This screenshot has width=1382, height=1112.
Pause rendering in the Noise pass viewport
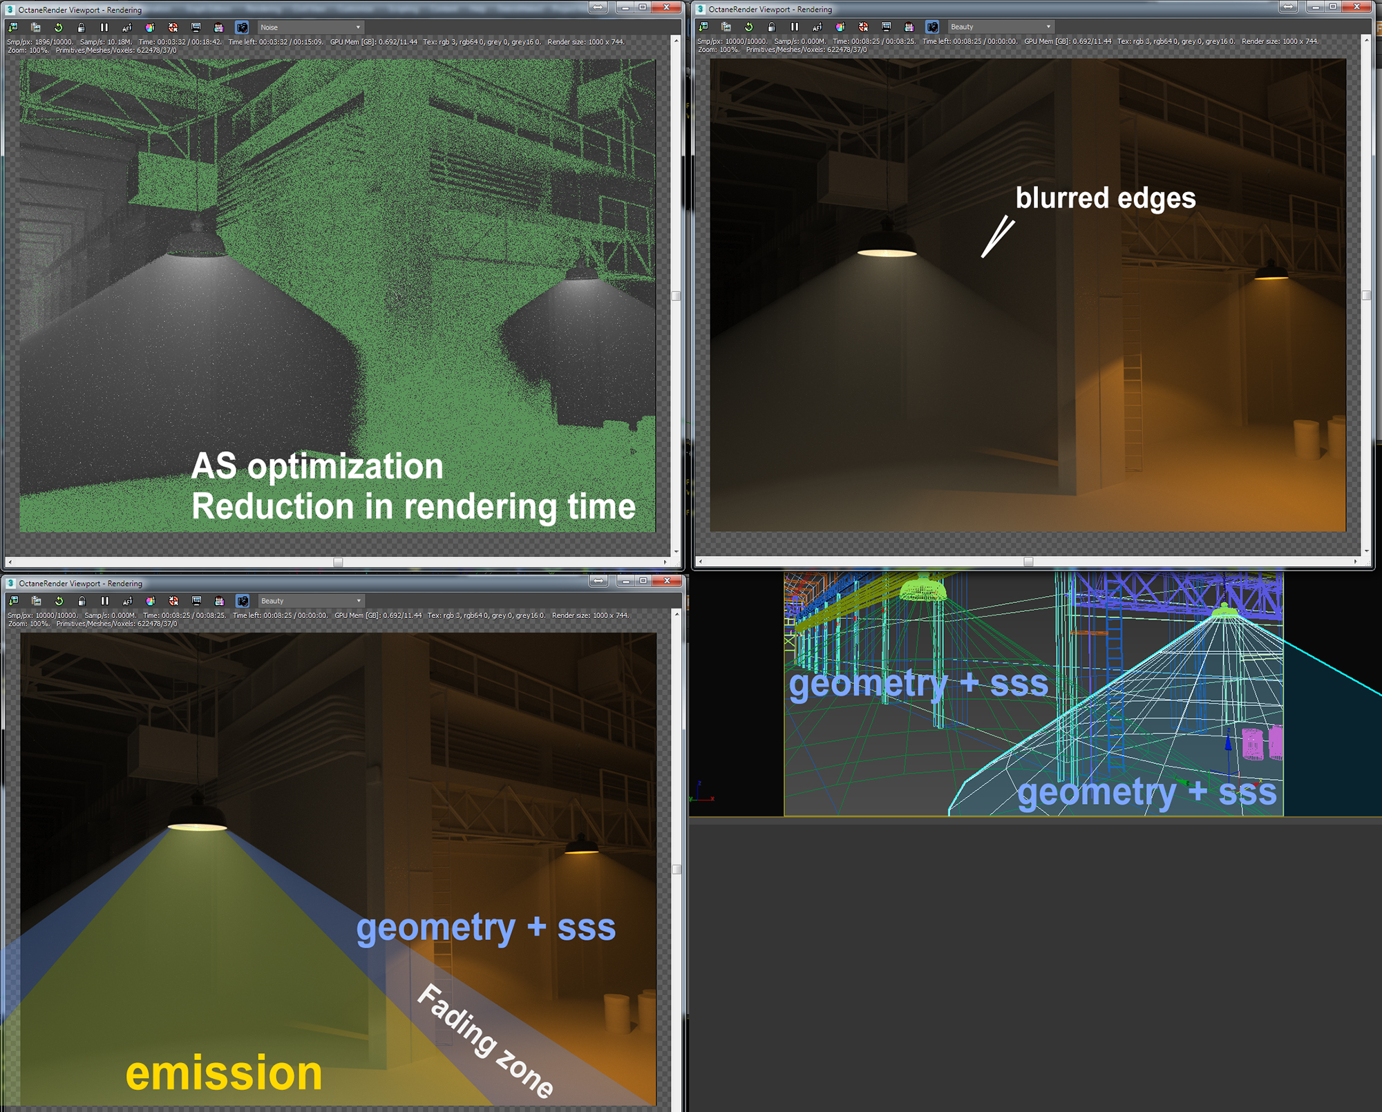pos(104,28)
